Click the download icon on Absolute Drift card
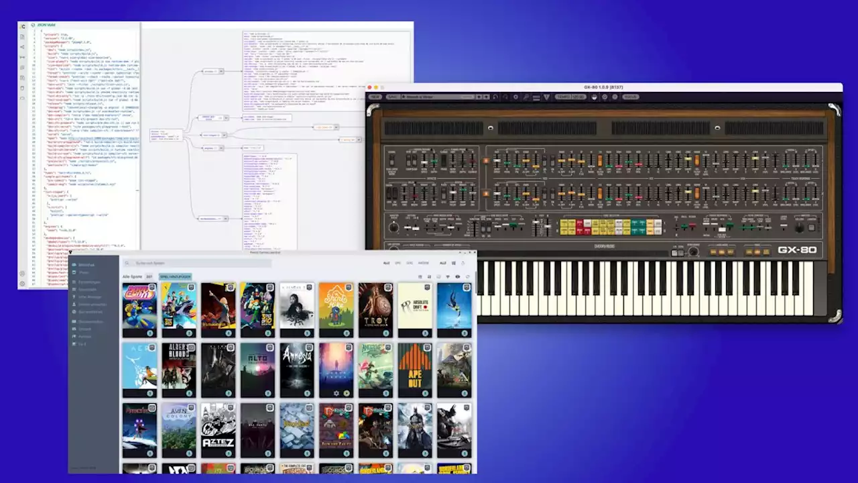This screenshot has height=483, width=858. coord(426,333)
